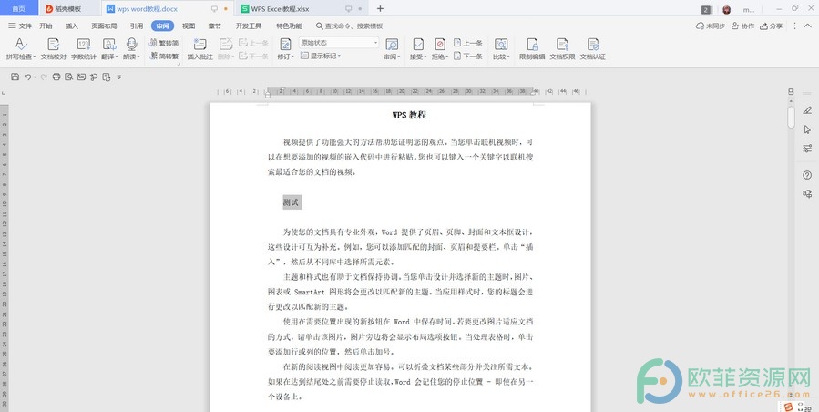The height and width of the screenshot is (412, 819).
Task: Open the more options three-dot menu
Action: pyautogui.click(x=794, y=26)
